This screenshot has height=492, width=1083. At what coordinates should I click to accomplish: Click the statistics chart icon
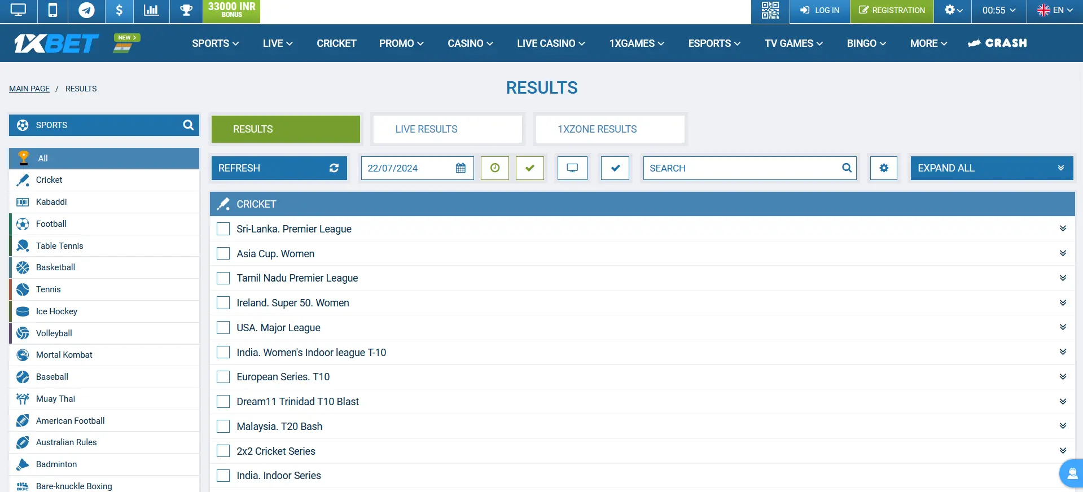(151, 11)
